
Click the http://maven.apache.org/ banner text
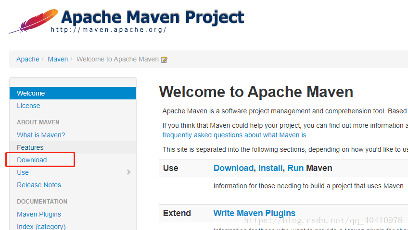click(x=109, y=30)
